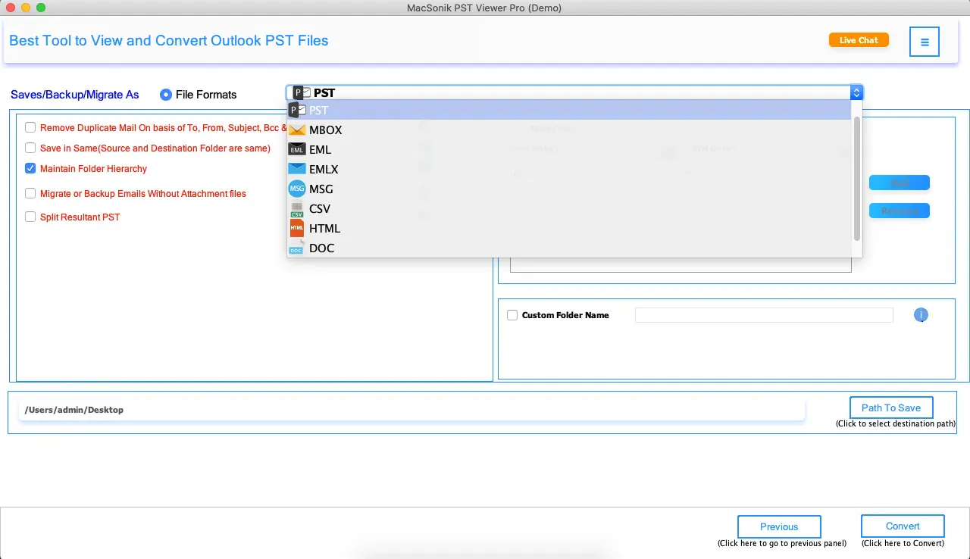The image size is (970, 559).
Task: Check Save in Same folder option
Action: click(x=30, y=148)
